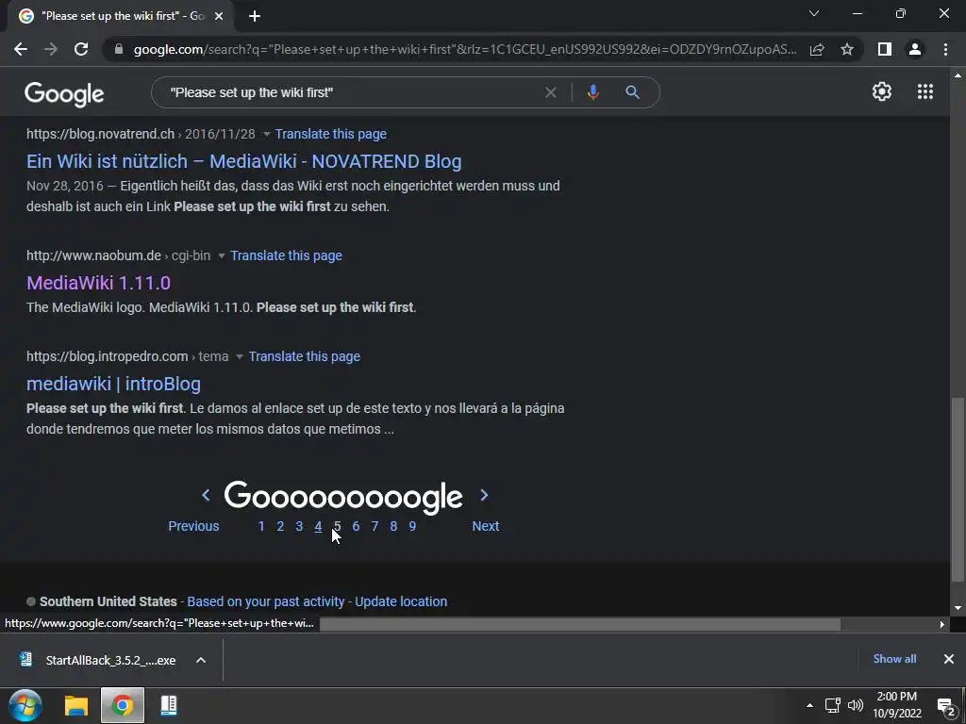Click the Previous results link
Image resolution: width=966 pixels, height=724 pixels.
click(x=193, y=526)
